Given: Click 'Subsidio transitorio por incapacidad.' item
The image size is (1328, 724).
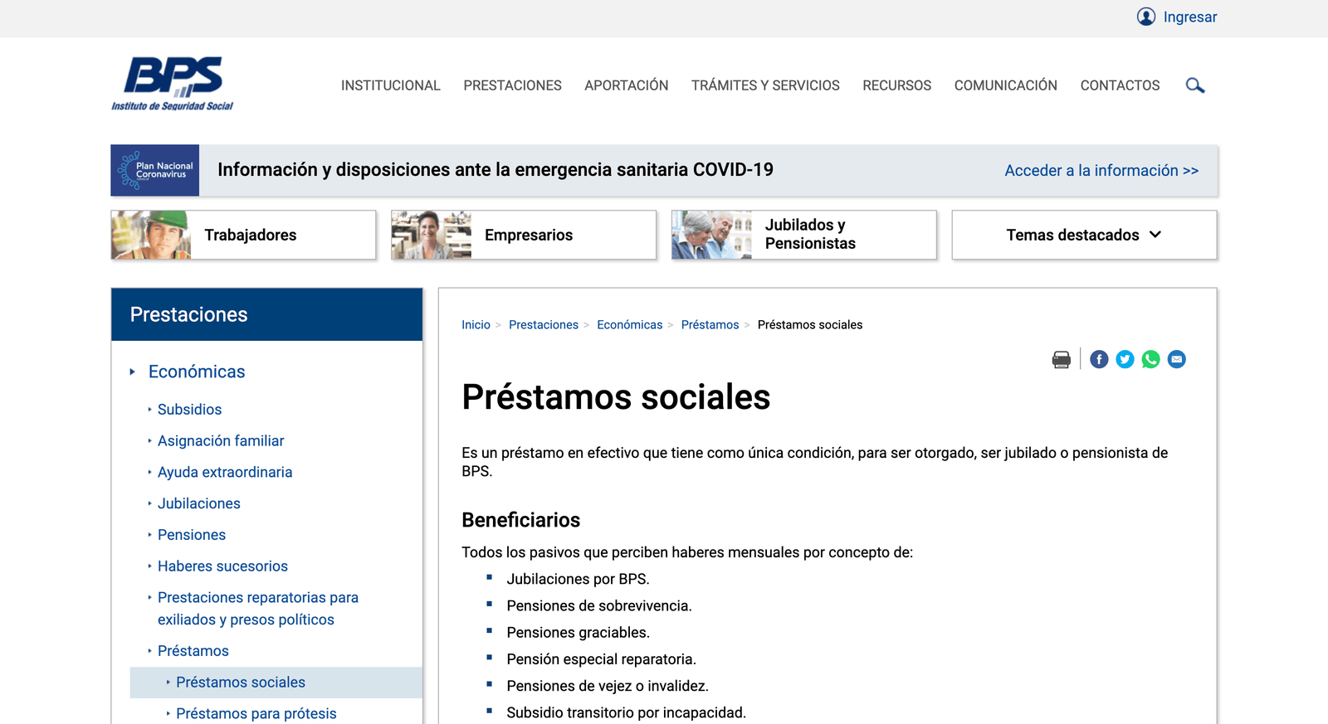Looking at the screenshot, I should coord(627,712).
